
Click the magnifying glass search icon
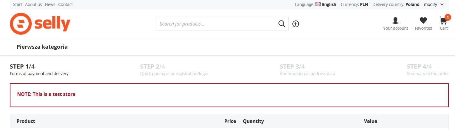[x=282, y=24]
